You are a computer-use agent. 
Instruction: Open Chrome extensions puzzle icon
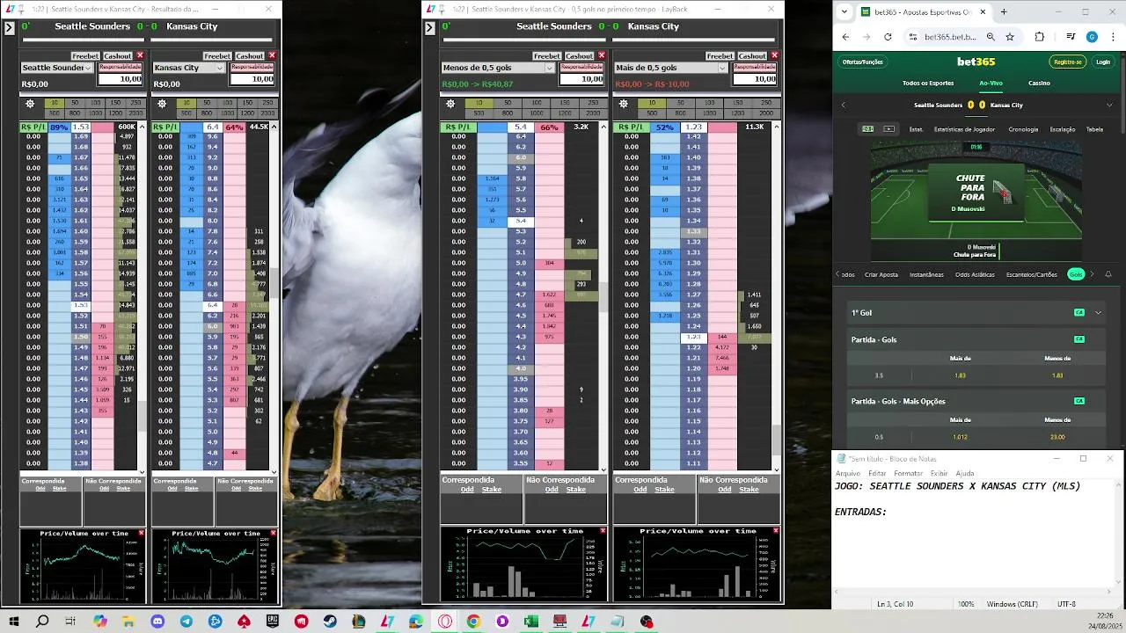pos(1040,37)
